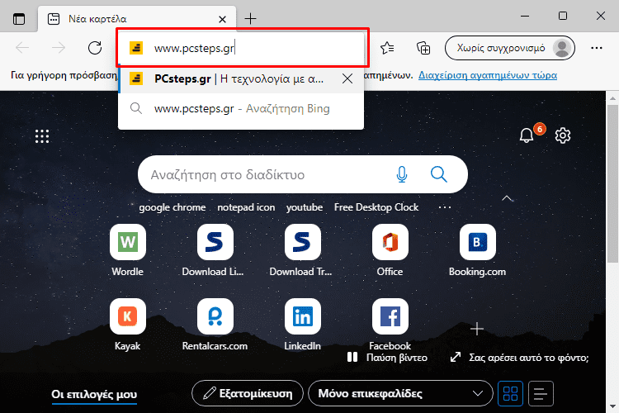
Task: Click the Χωρίς συγχρονισμό profile button
Action: tap(510, 48)
